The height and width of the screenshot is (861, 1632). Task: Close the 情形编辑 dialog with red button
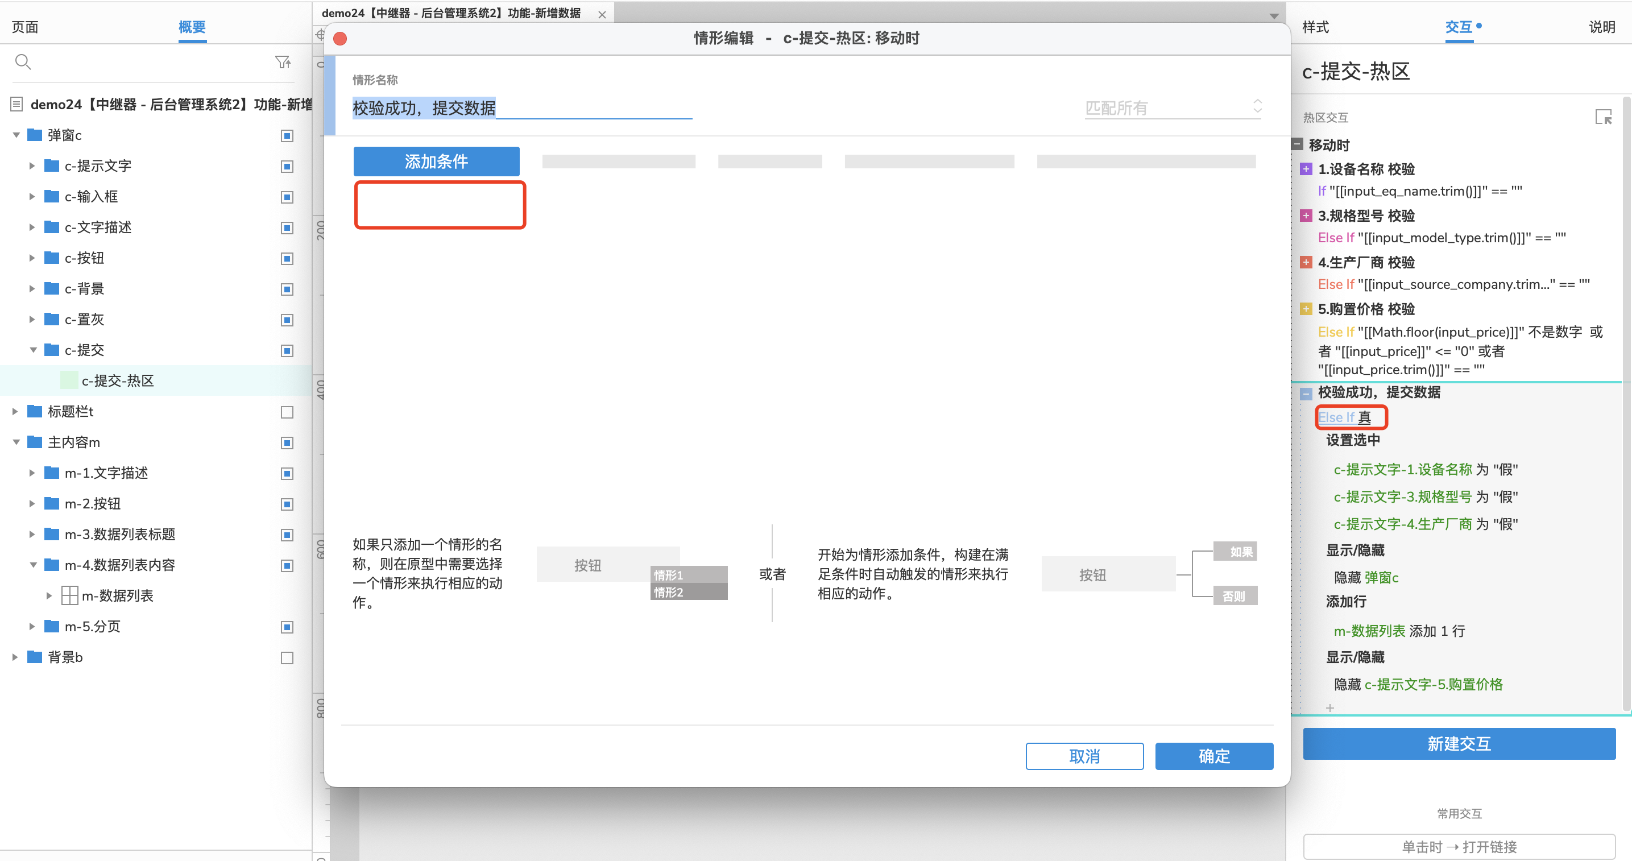(x=340, y=39)
